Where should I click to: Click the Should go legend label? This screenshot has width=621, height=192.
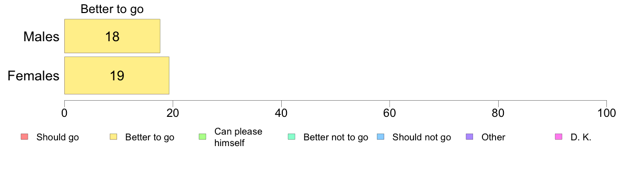pyautogui.click(x=57, y=138)
